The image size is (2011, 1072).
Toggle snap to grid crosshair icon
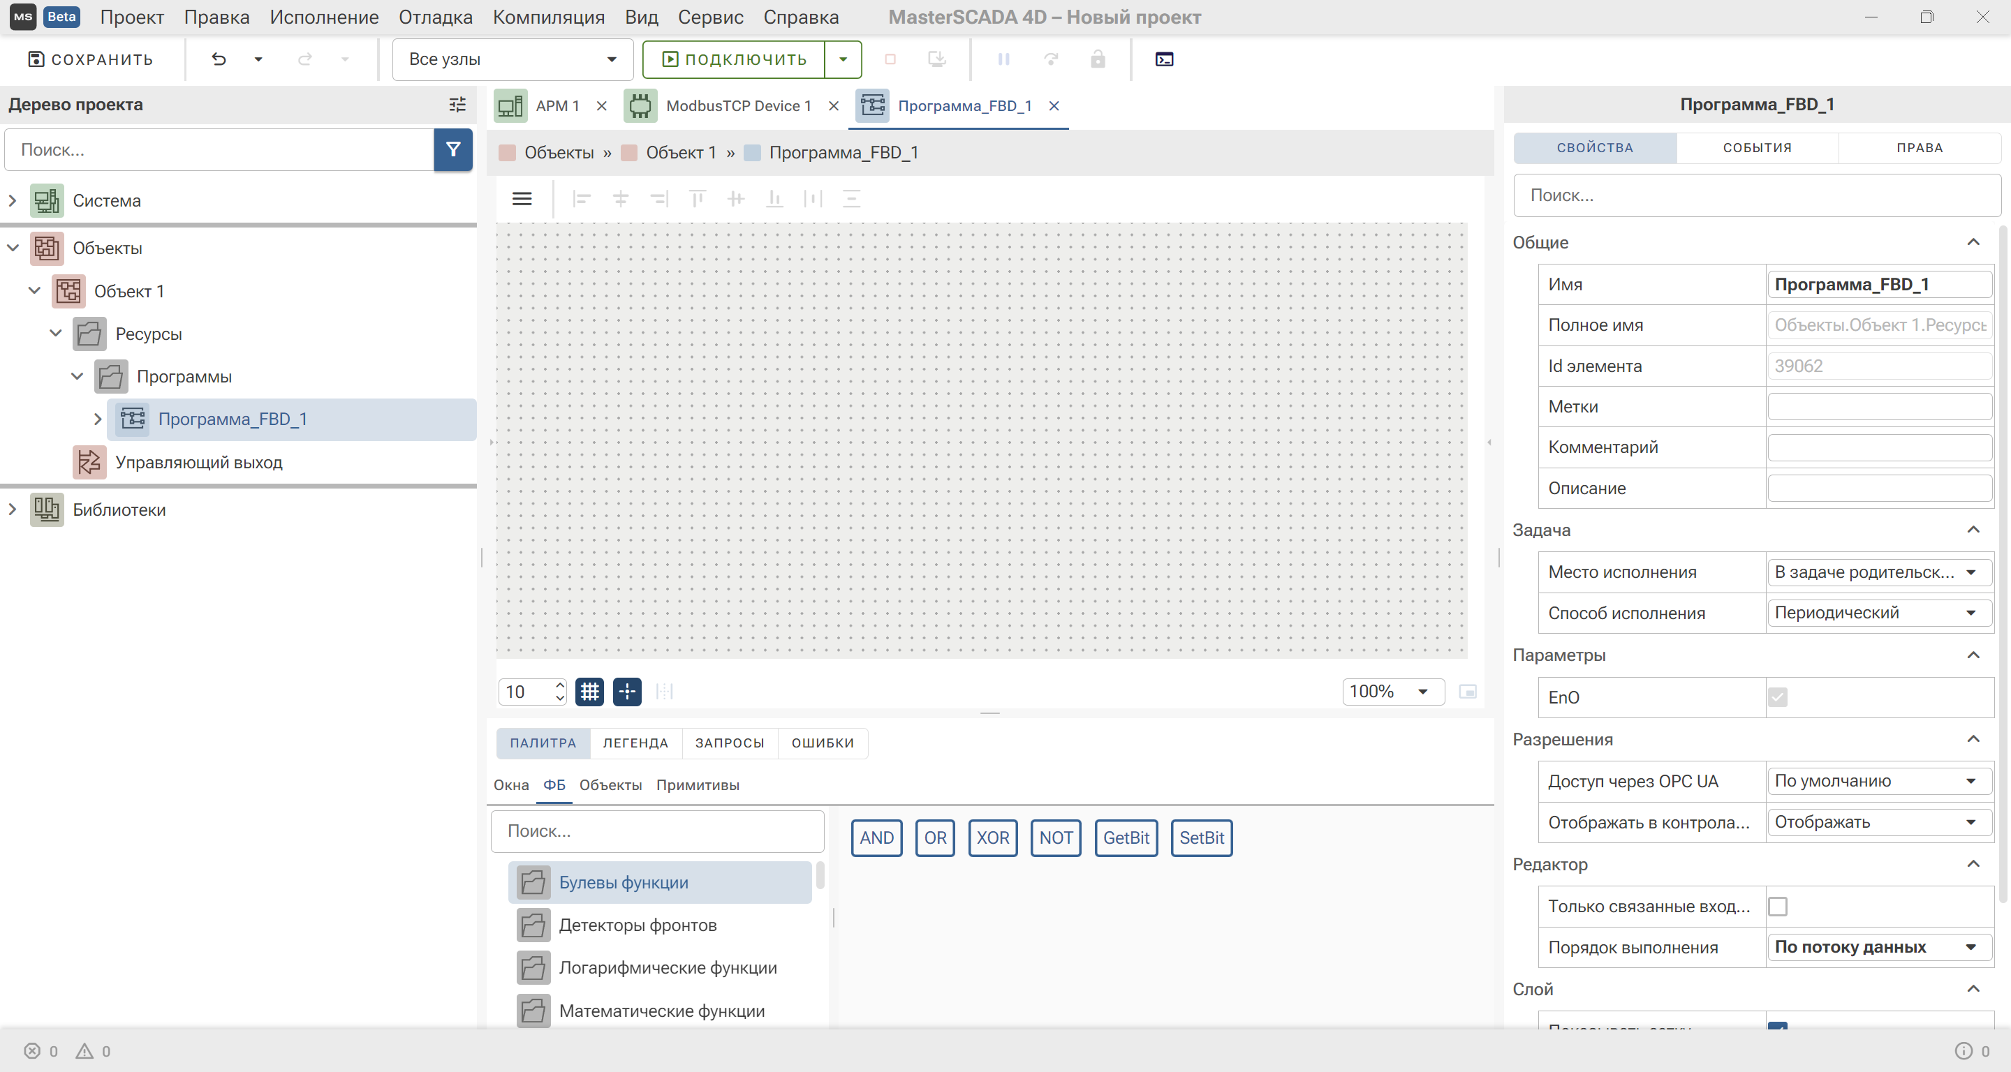[x=627, y=691]
